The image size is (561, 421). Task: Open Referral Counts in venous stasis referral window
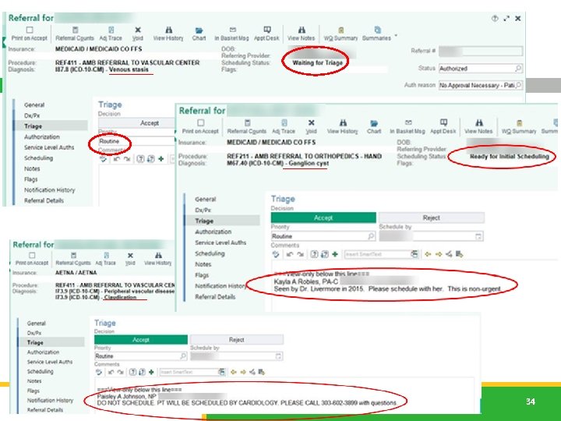click(x=75, y=34)
